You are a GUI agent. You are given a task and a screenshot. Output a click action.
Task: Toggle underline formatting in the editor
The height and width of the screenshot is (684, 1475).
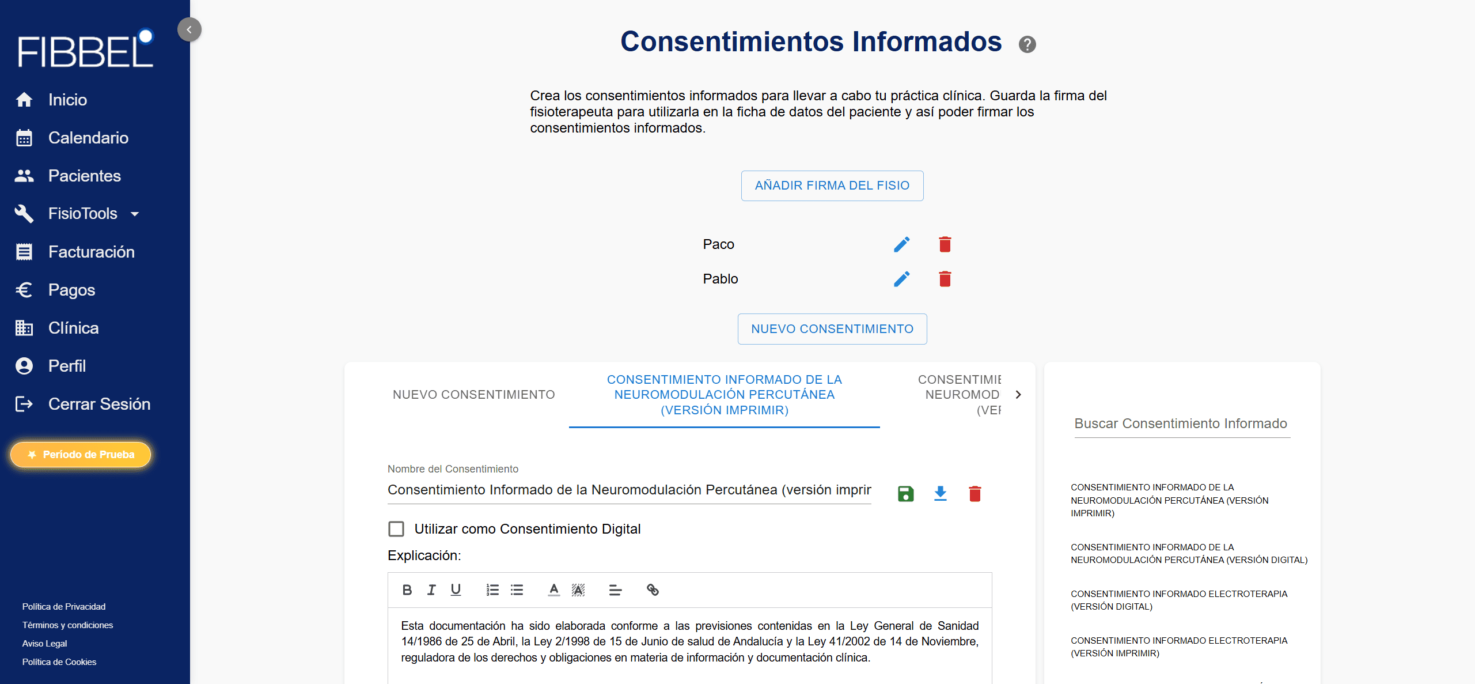(x=456, y=589)
